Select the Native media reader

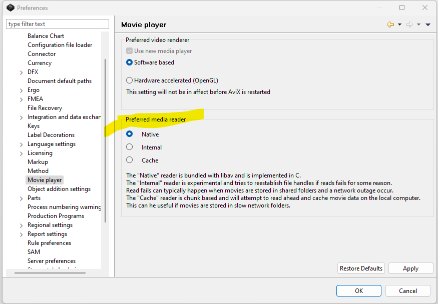tap(130, 134)
